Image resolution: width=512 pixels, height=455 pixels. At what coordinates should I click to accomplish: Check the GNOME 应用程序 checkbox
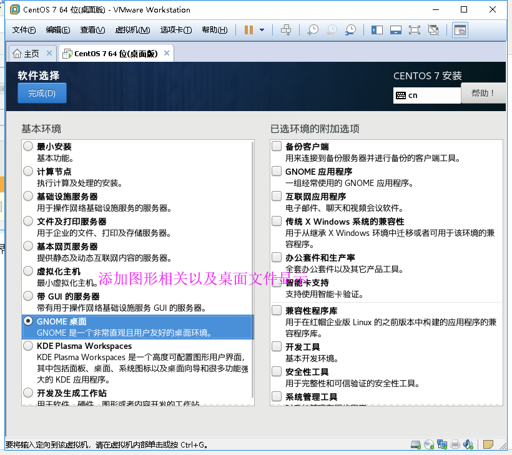click(x=277, y=171)
